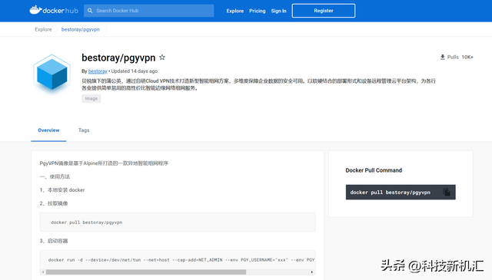Click the PgyVPN Alpine intro sentence

coord(104,163)
